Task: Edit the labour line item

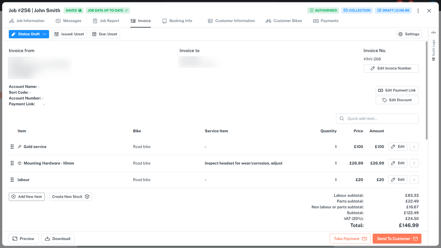Action: [x=398, y=180]
